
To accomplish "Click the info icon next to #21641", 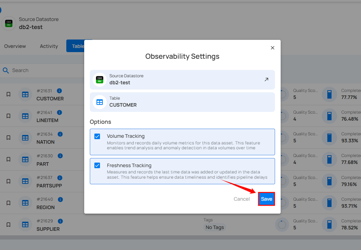I will click(x=59, y=113).
